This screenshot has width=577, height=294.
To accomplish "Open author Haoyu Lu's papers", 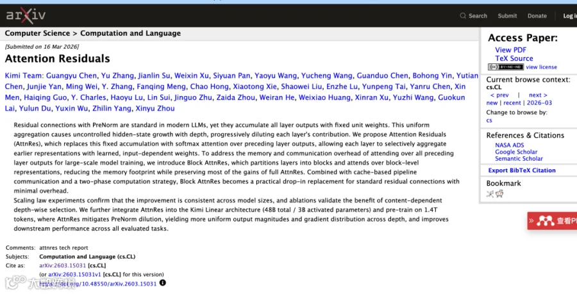I will [x=126, y=98].
